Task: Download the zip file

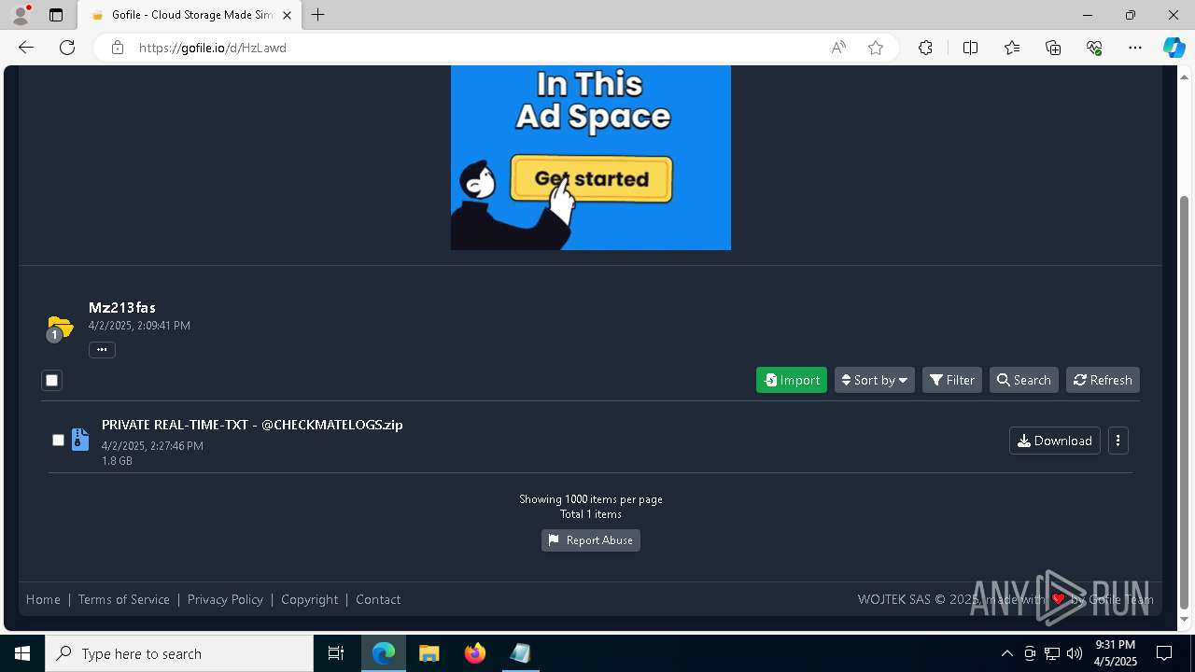Action: [1055, 441]
